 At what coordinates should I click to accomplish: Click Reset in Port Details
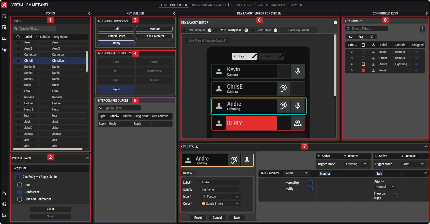(x=50, y=209)
